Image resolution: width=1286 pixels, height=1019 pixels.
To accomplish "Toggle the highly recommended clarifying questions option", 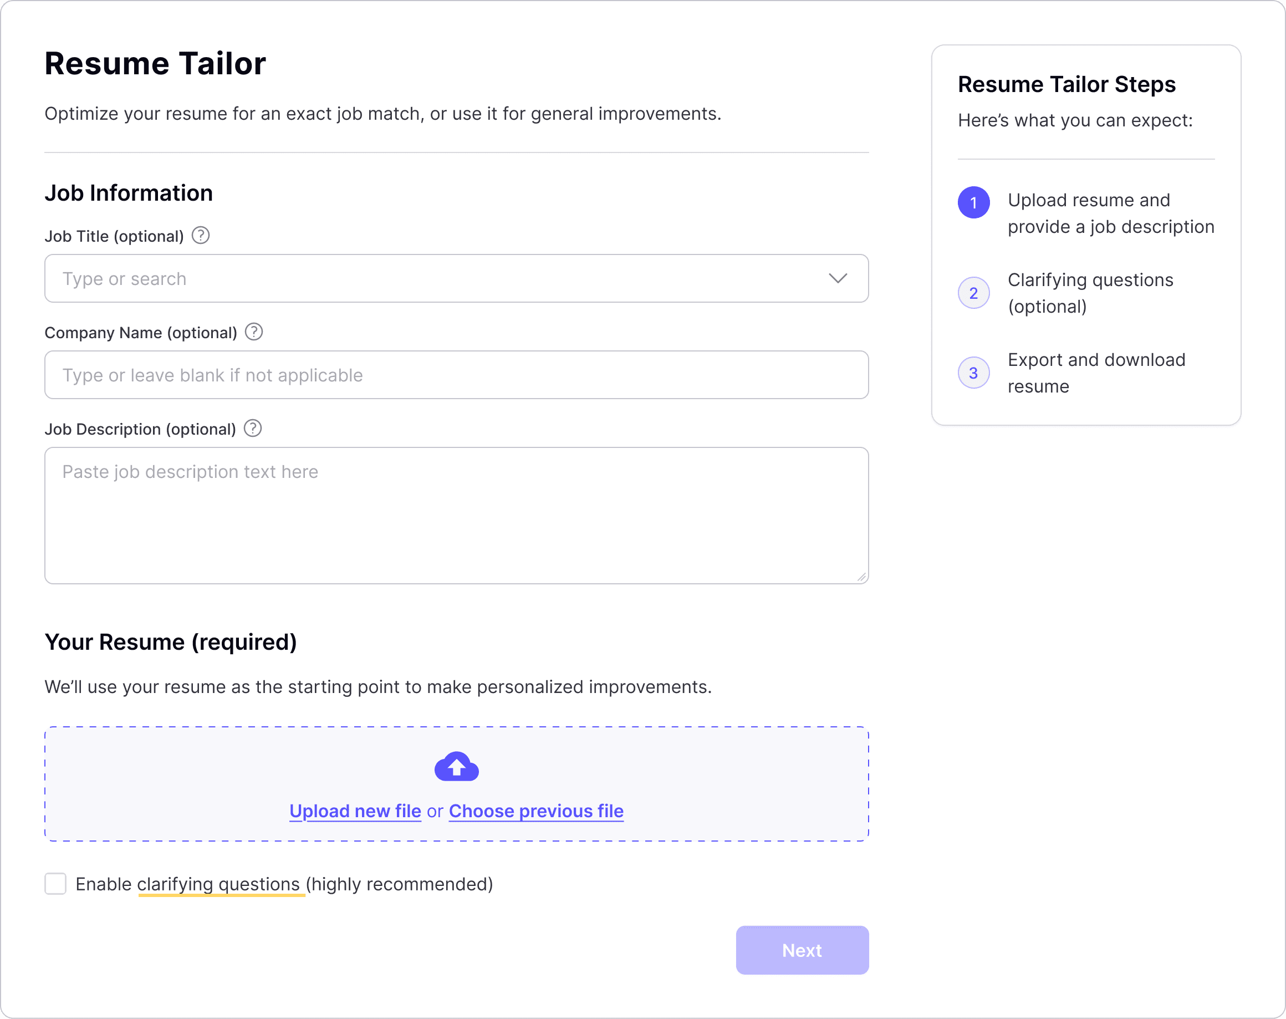I will pyautogui.click(x=55, y=884).
